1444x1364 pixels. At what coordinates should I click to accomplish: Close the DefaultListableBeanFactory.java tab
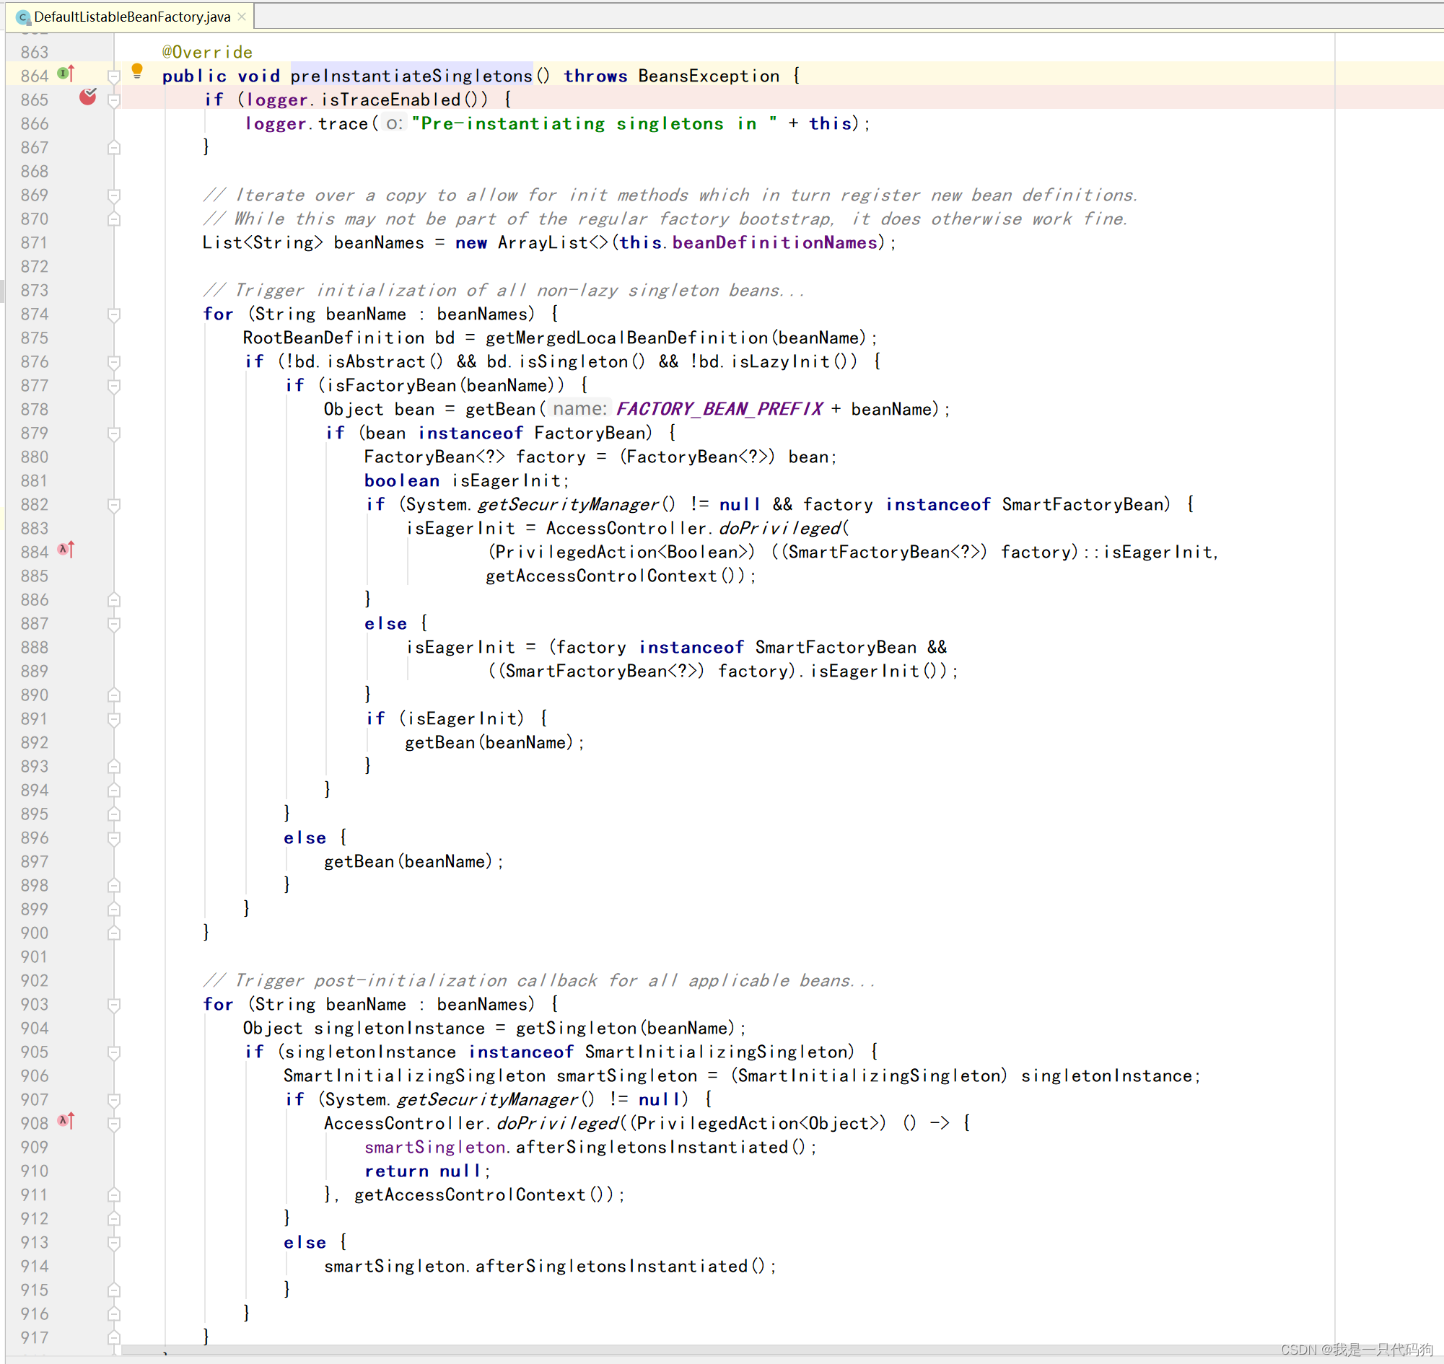click(x=242, y=17)
